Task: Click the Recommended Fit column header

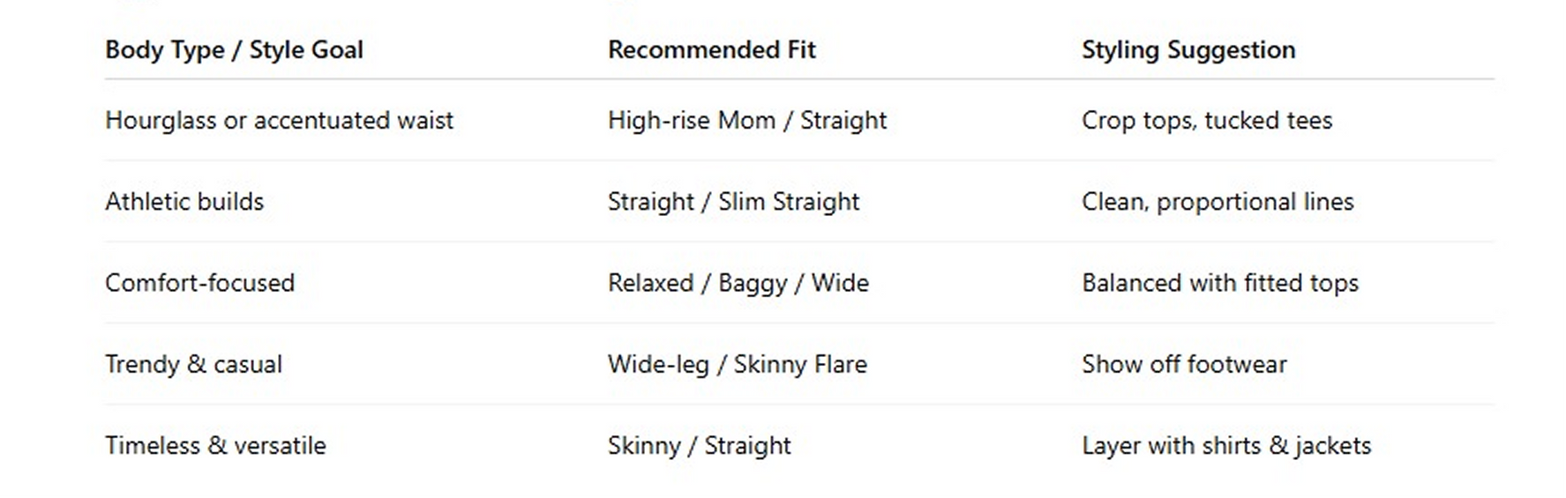Action: tap(712, 50)
